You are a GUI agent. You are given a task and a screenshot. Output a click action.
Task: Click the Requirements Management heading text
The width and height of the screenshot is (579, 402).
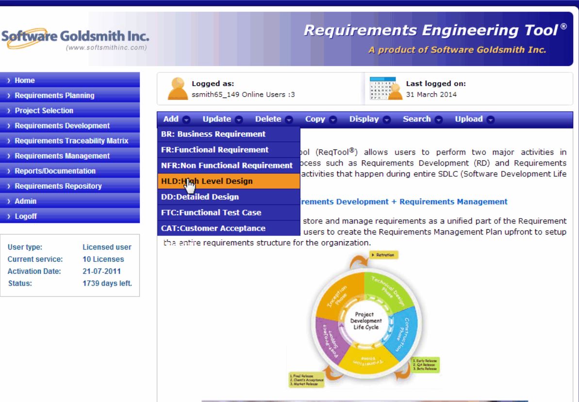pos(453,202)
